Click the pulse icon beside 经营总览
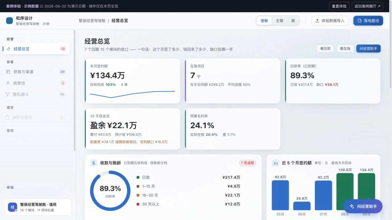This screenshot has height=220, width=392. pos(8,49)
